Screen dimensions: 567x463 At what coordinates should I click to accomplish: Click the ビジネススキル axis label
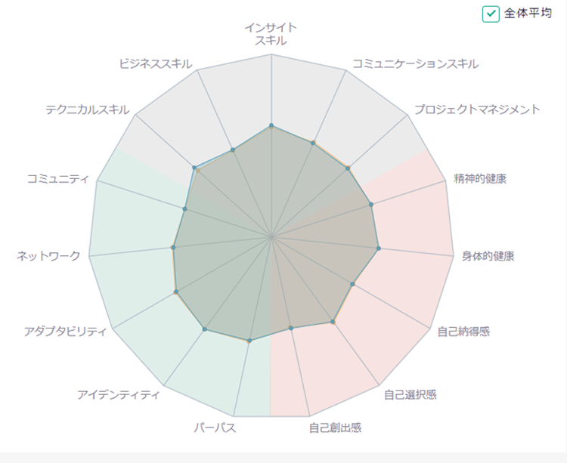click(156, 64)
